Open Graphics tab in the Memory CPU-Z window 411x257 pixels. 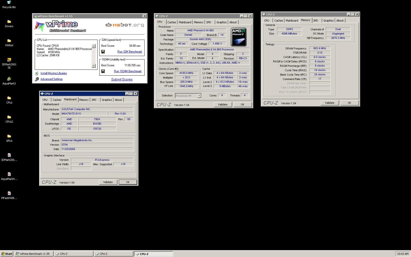pyautogui.click(x=328, y=21)
